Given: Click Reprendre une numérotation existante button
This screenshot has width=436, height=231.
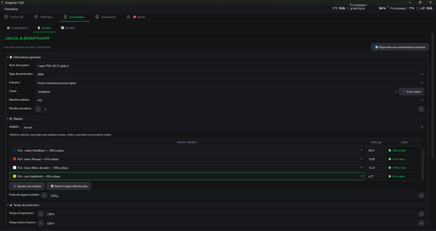Looking at the screenshot, I should (400, 47).
